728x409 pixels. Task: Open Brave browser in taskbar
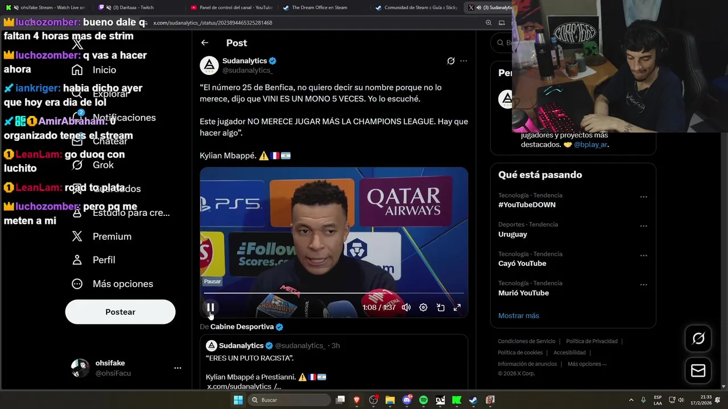click(x=357, y=400)
